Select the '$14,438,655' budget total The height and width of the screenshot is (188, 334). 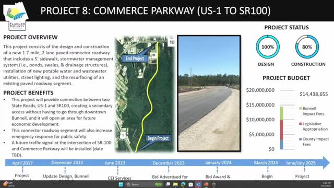pos(314,94)
